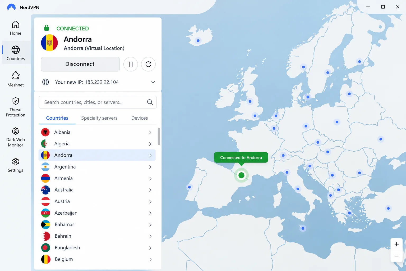Zoom in on the map

coord(396,244)
